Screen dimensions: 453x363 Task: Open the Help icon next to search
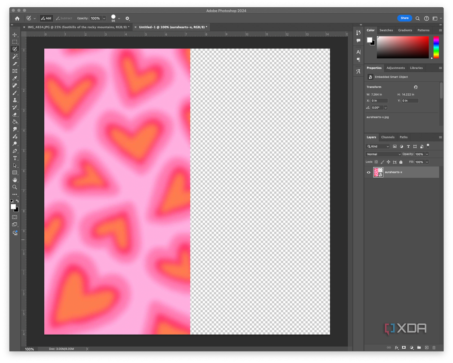pyautogui.click(x=426, y=18)
